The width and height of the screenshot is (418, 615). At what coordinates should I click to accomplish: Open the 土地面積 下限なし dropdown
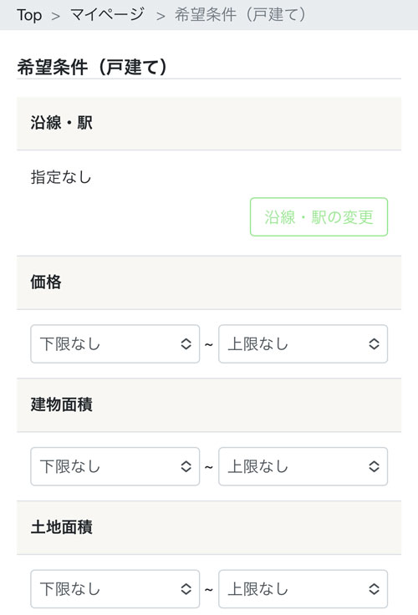115,589
